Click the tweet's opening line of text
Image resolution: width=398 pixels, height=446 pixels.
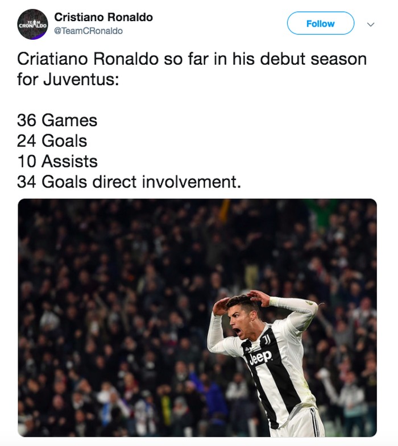pyautogui.click(x=192, y=59)
